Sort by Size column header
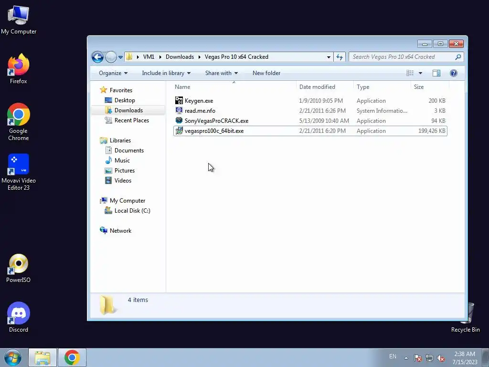Screen dimensions: 489x367 coord(418,87)
